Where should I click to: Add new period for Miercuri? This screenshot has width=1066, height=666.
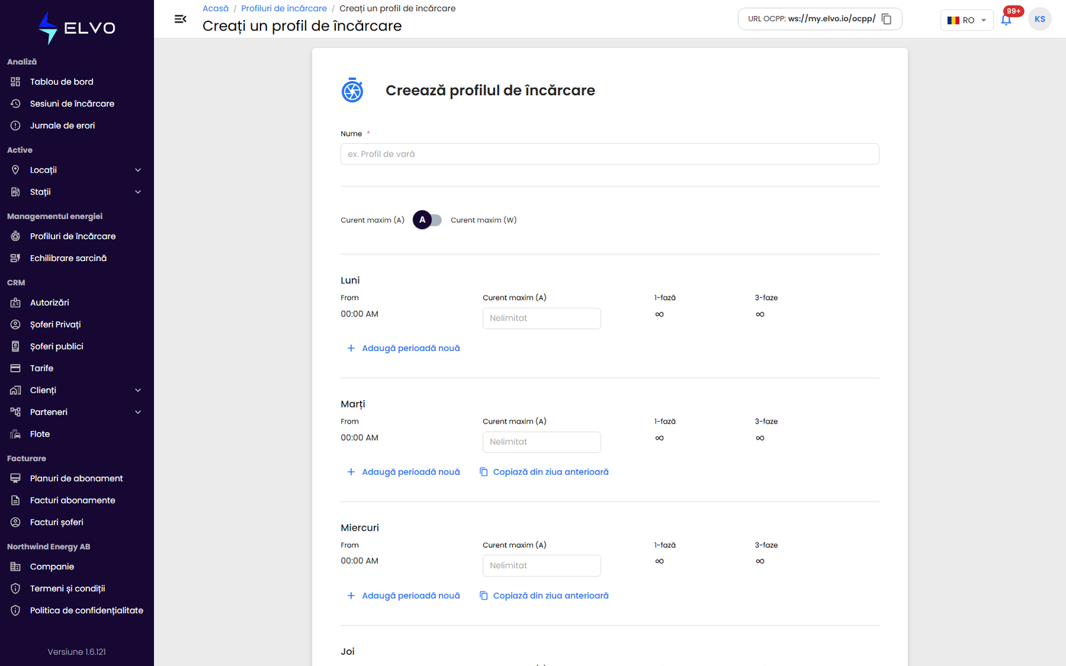pyautogui.click(x=403, y=596)
